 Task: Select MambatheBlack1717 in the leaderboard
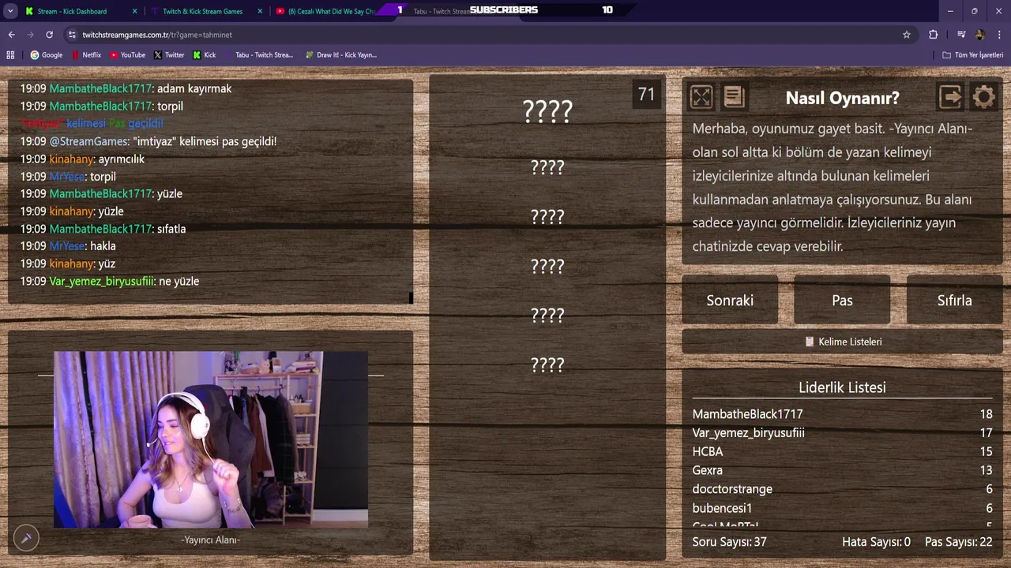tap(842, 414)
